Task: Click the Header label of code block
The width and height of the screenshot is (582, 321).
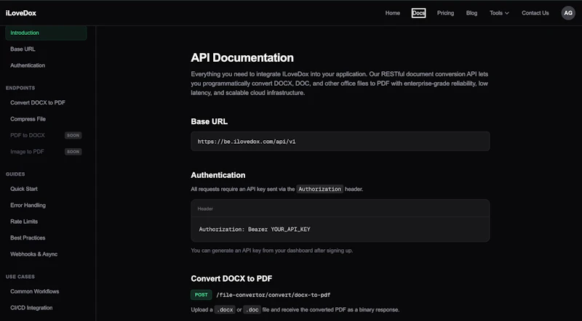Action: click(x=205, y=208)
